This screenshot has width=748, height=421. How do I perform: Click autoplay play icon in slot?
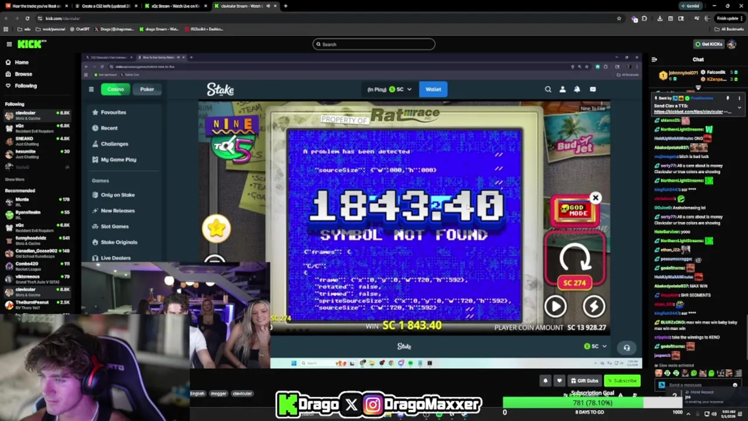coord(555,306)
